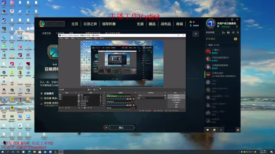
Task: Toggle lock of 文本 (GDI+) 2 source
Action: [x=103, y=97]
